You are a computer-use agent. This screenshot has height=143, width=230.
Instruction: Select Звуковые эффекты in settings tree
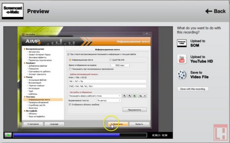pos(37,57)
